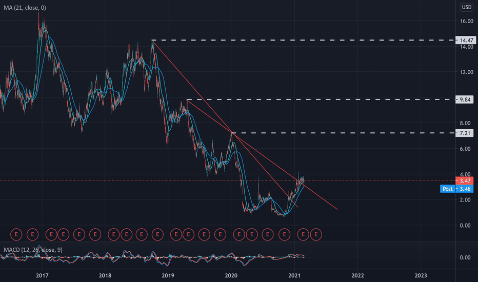Click the 2022 label on time axis

[357, 276]
